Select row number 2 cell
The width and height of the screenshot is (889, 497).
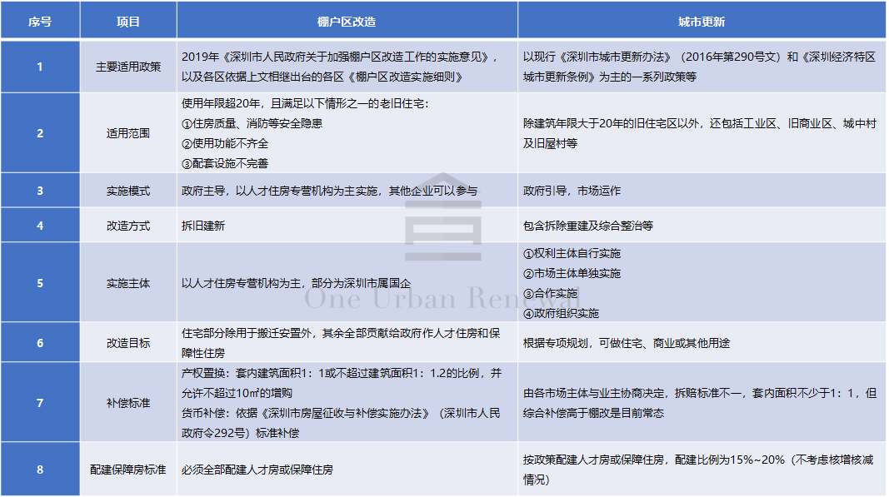40,133
